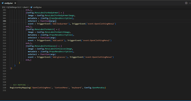Screen dimensions: 191x101
Task: Click MenuLabelForBodyArmorImage in the code
Action: 60,15
